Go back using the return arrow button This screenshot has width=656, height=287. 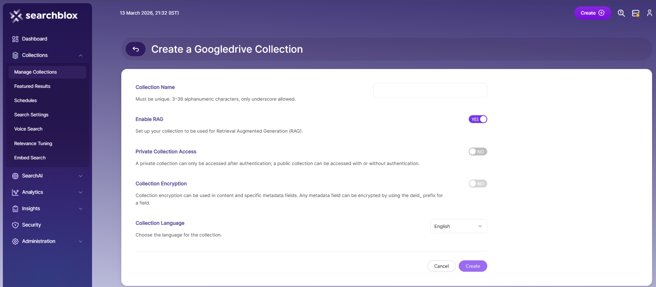136,49
